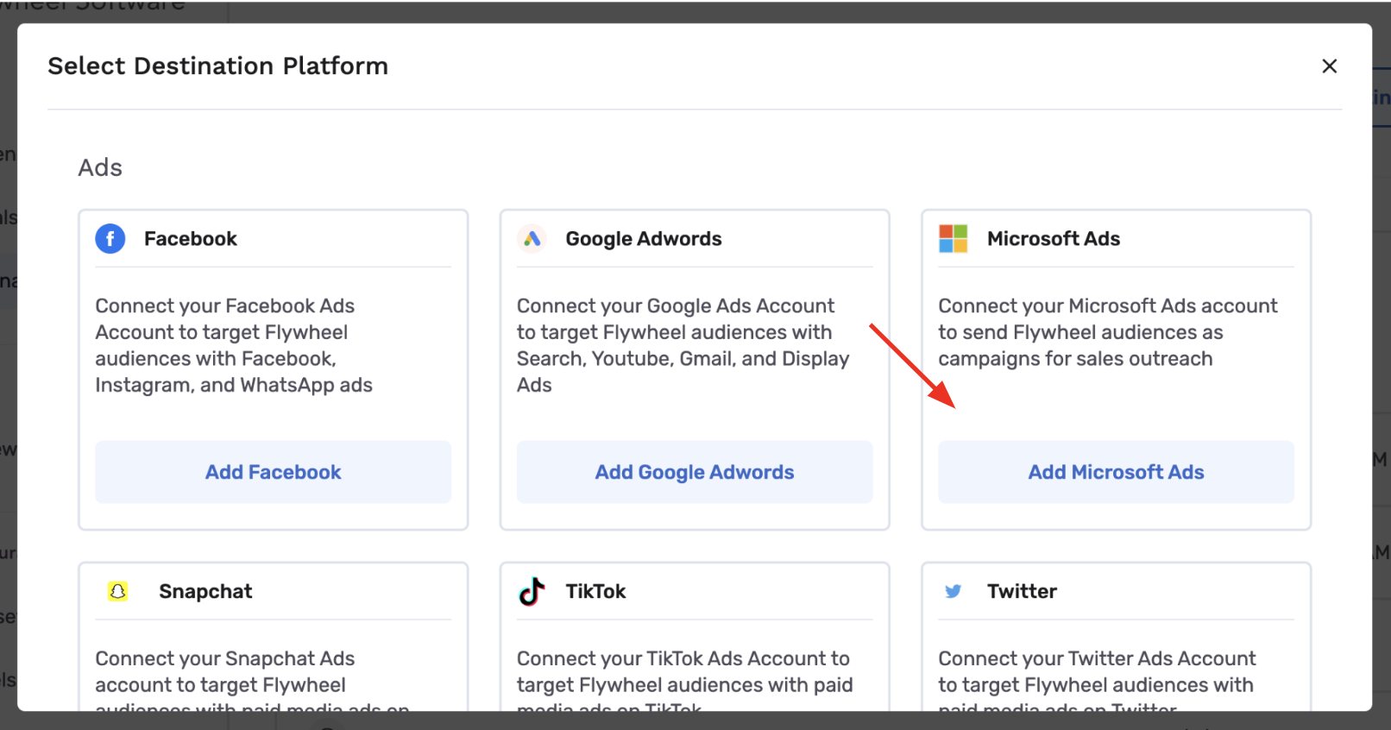Click the Twitter bird icon
Viewport: 1391px width, 730px height.
tap(953, 591)
